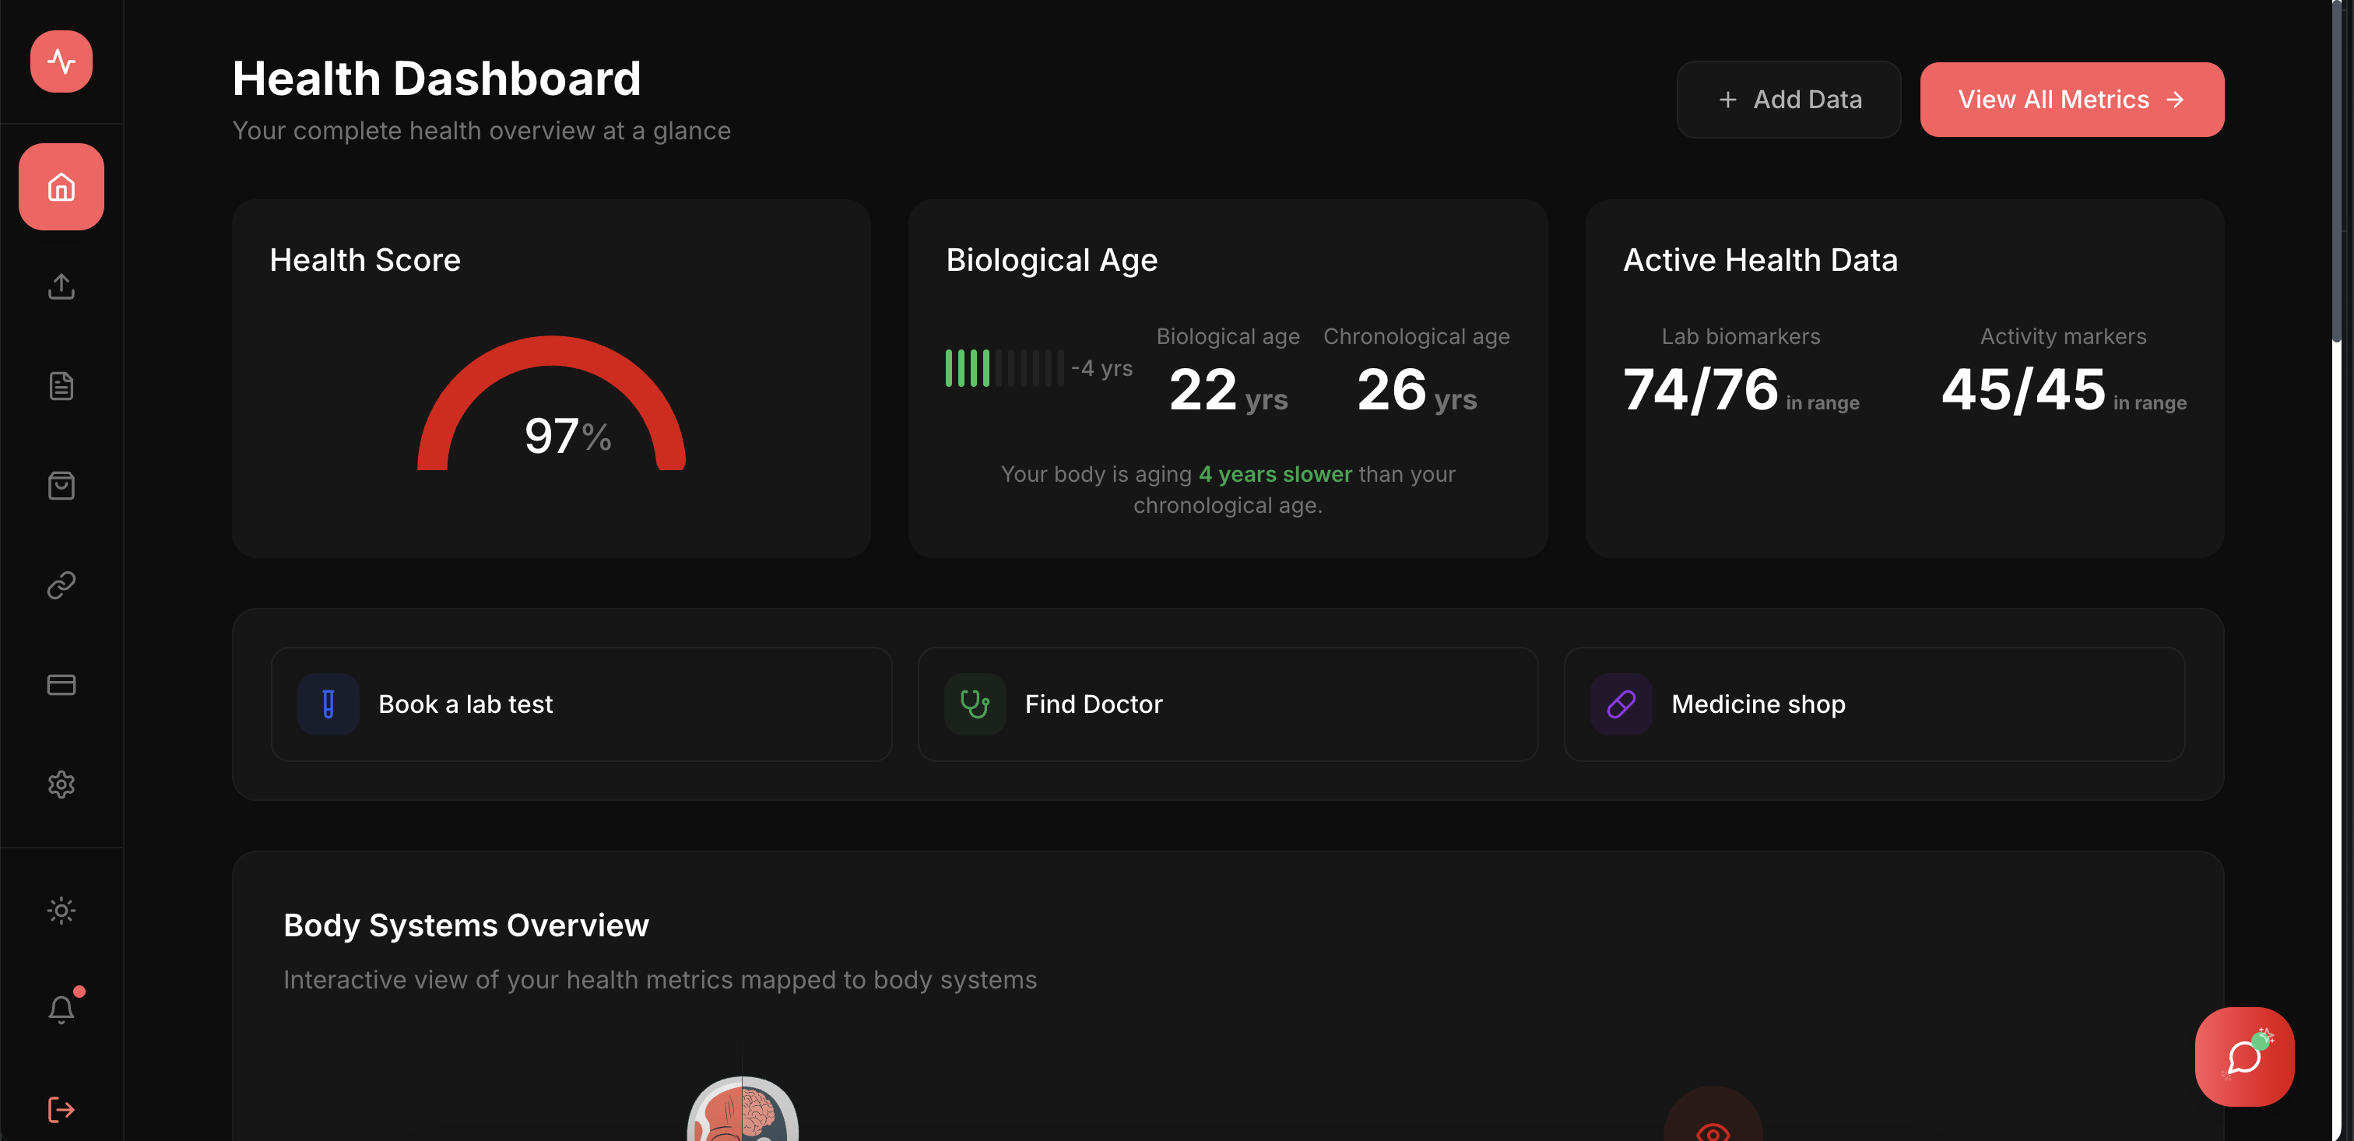Open the upload icon in the sidebar

tap(61, 287)
